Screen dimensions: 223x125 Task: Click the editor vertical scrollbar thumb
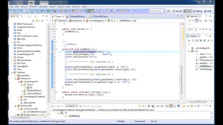click(181, 80)
